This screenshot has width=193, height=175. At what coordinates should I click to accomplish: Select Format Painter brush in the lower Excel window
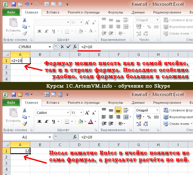point(25,123)
